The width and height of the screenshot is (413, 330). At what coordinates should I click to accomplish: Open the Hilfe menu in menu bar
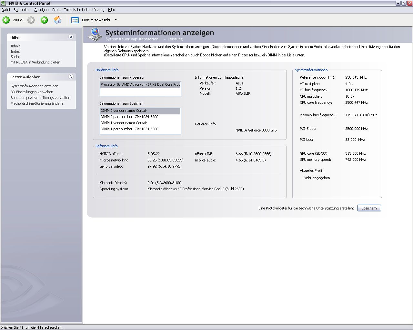(112, 10)
